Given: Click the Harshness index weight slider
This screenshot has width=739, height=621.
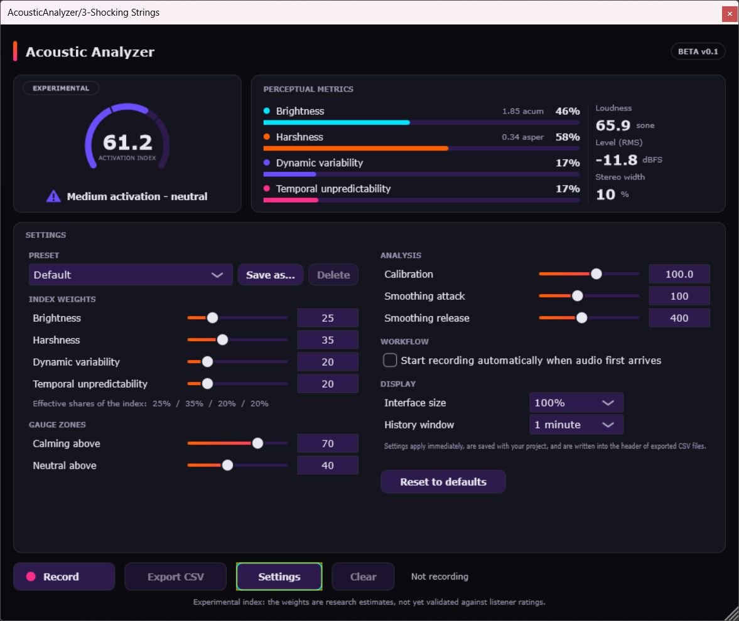Looking at the screenshot, I should tap(237, 340).
